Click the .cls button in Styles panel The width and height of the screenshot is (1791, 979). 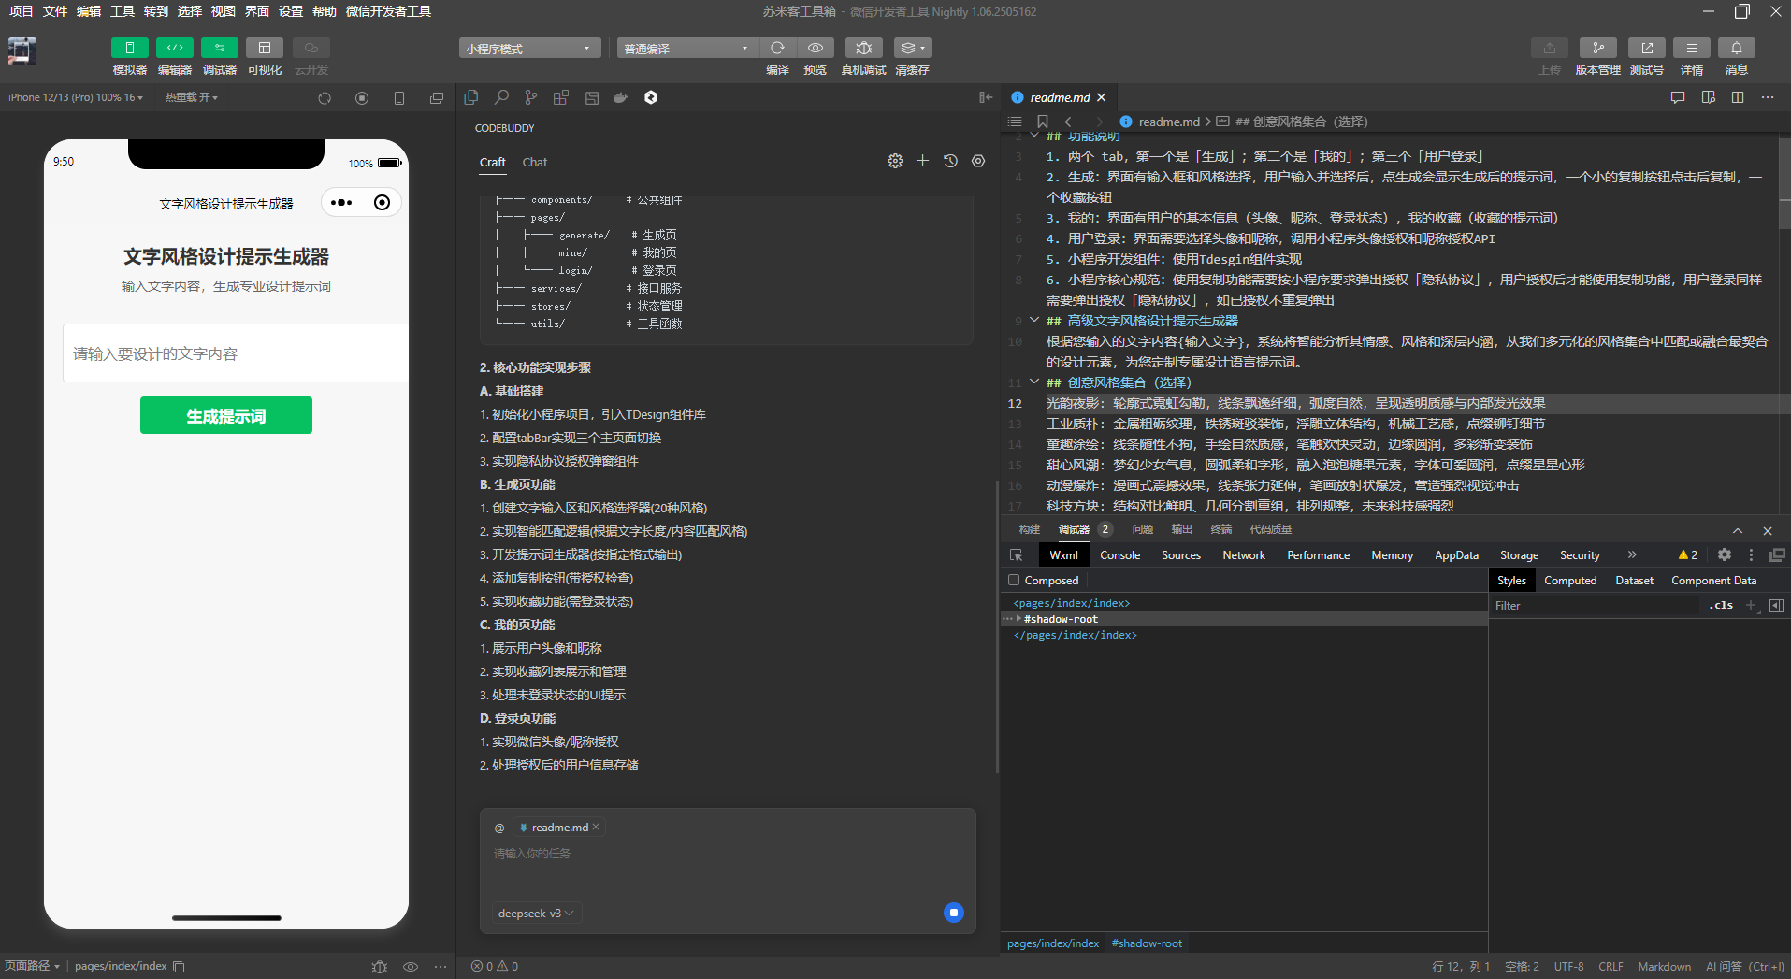[x=1721, y=605]
